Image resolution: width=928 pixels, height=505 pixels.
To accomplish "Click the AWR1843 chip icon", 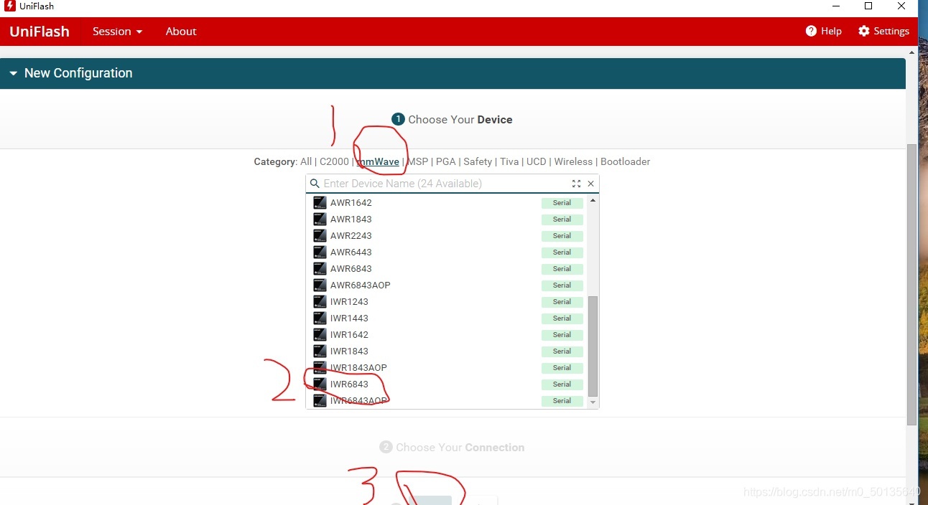I will [320, 220].
